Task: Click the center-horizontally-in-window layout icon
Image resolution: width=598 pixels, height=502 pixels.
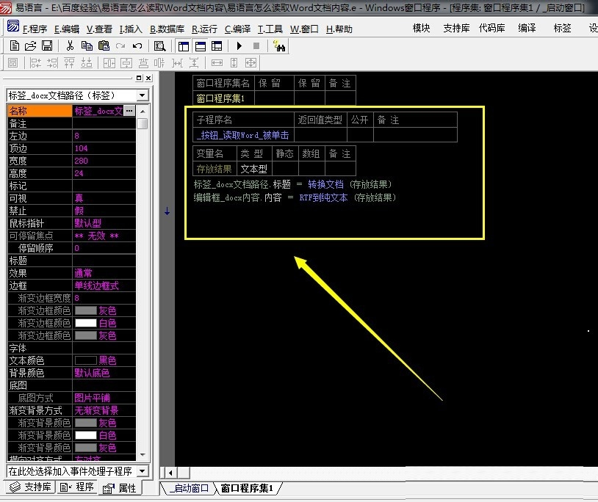Action: (109, 63)
